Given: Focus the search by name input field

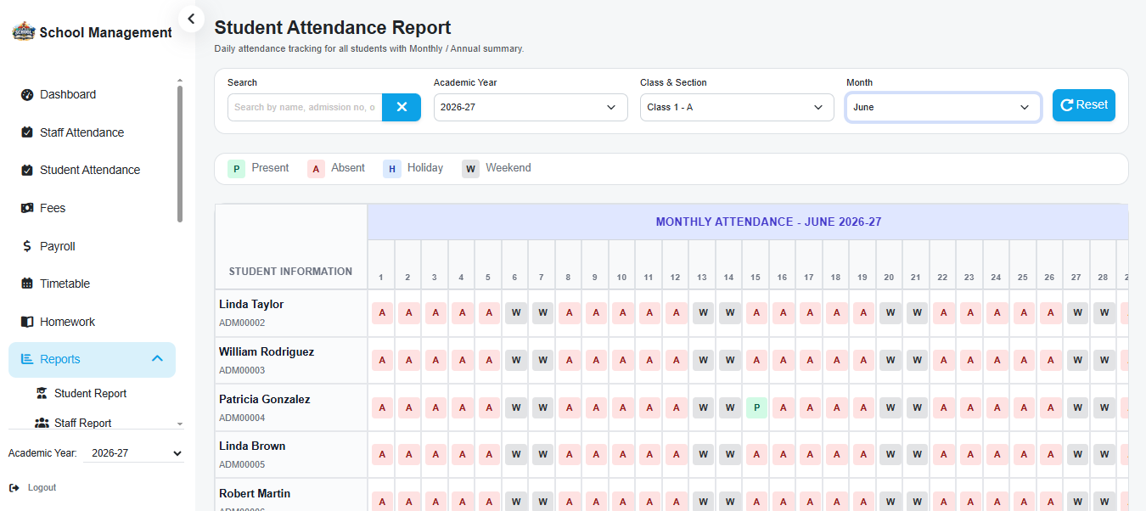Looking at the screenshot, I should point(305,107).
